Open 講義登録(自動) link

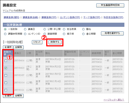click(x=30, y=17)
